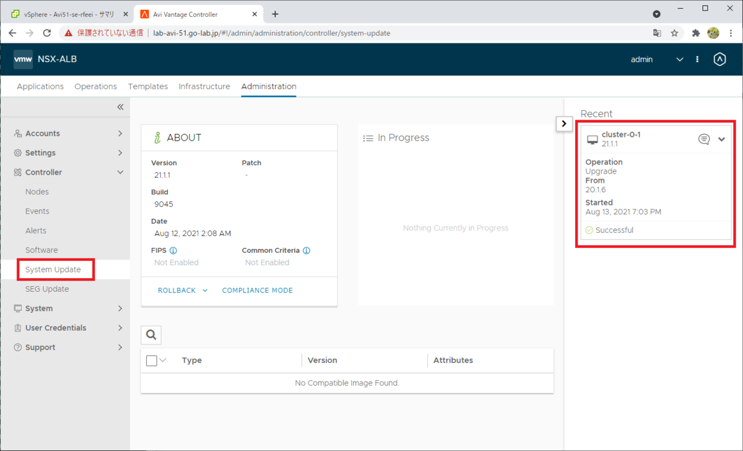Click the build number 9045
This screenshot has height=451, width=743.
click(164, 204)
